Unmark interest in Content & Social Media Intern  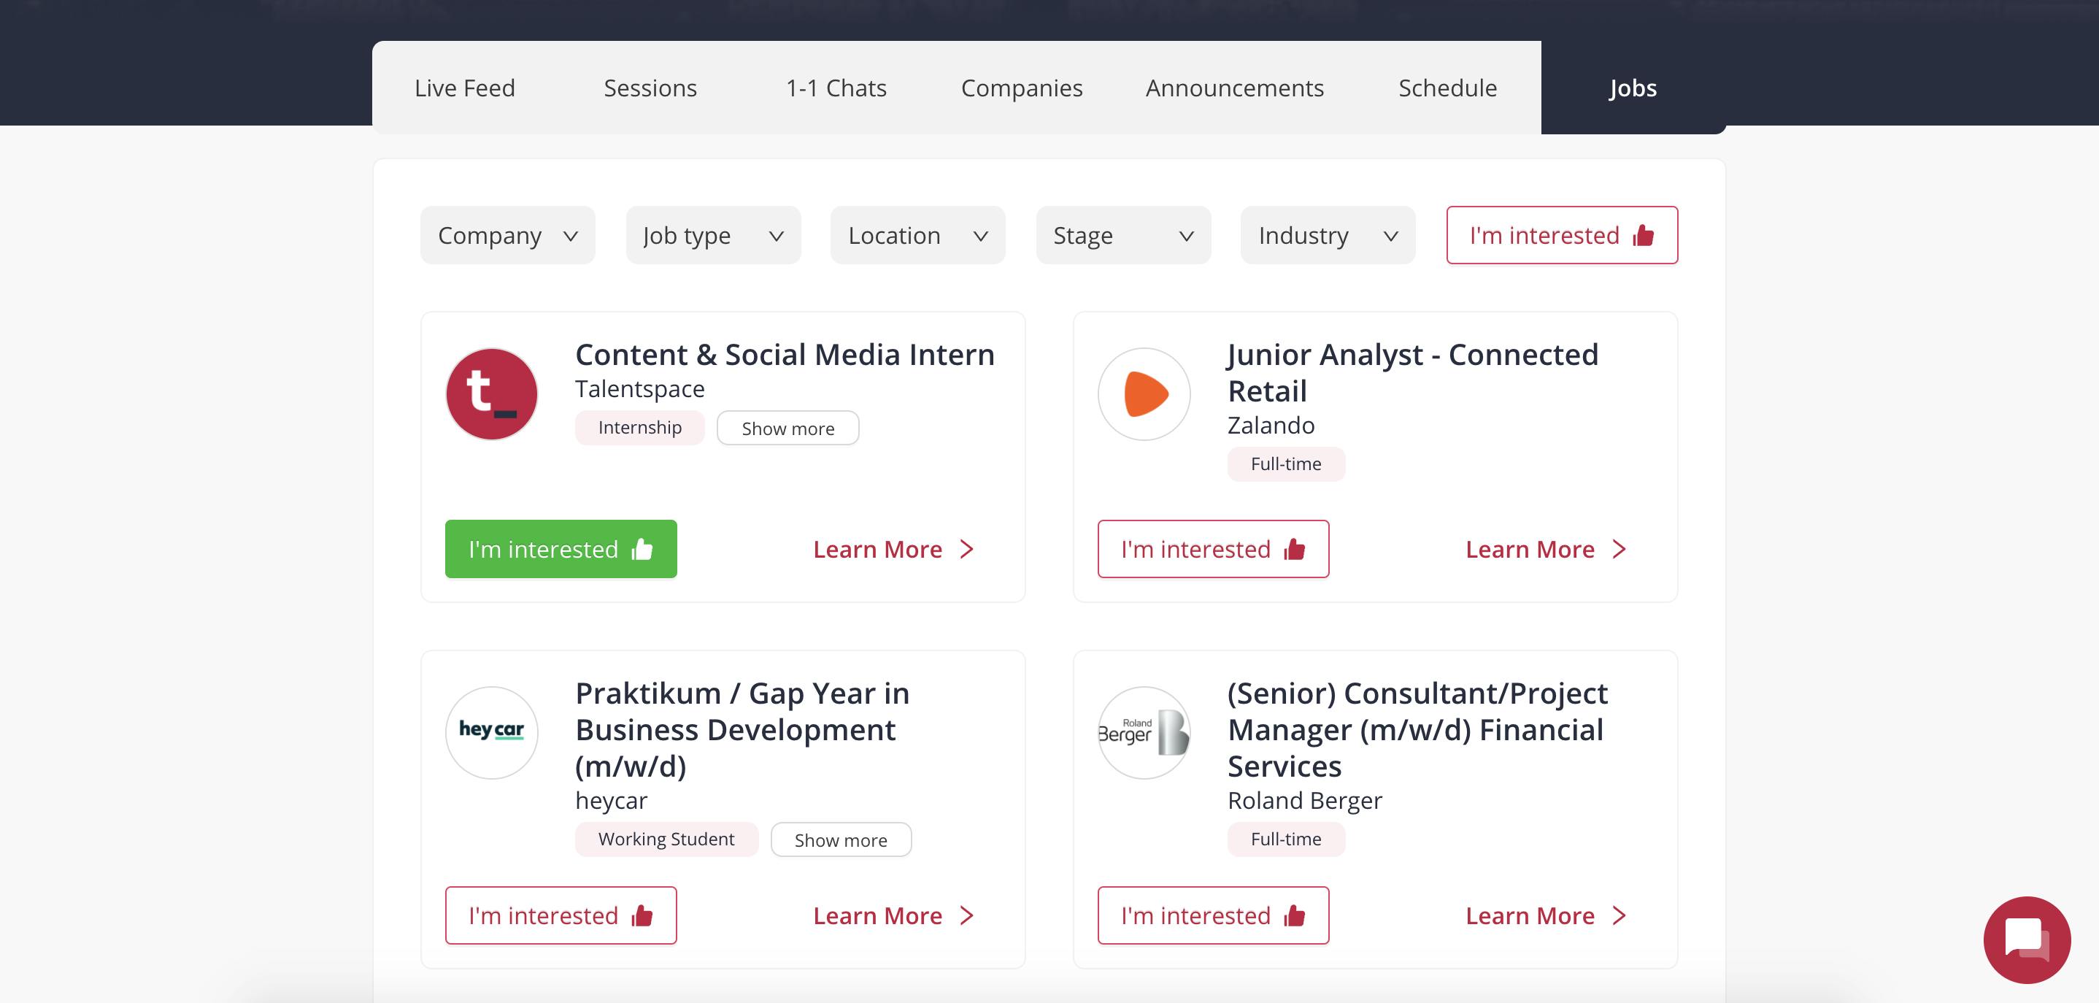(x=561, y=549)
